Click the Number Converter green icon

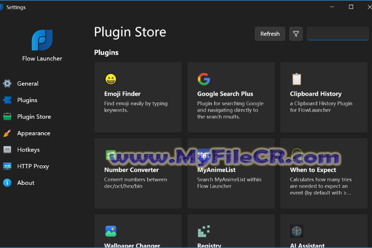pyautogui.click(x=110, y=154)
